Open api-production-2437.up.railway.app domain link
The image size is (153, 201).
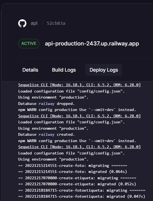coord(92,44)
